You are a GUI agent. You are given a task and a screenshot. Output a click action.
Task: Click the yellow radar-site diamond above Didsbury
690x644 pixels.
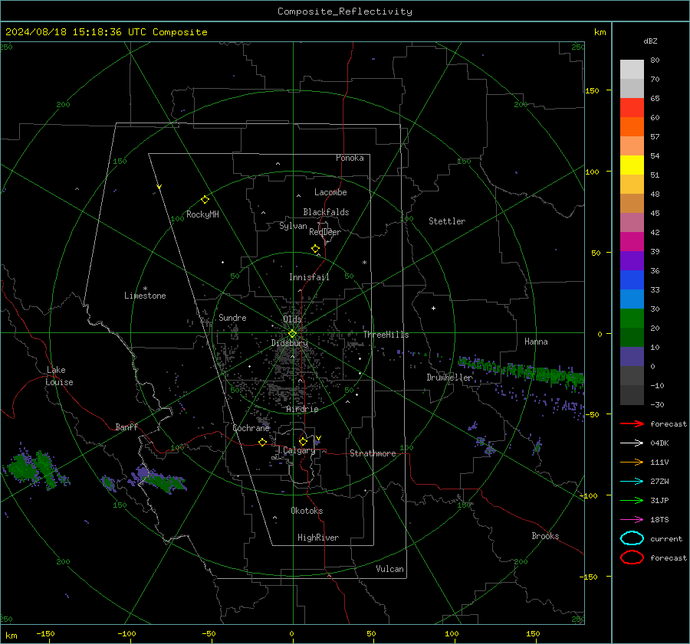coord(292,334)
